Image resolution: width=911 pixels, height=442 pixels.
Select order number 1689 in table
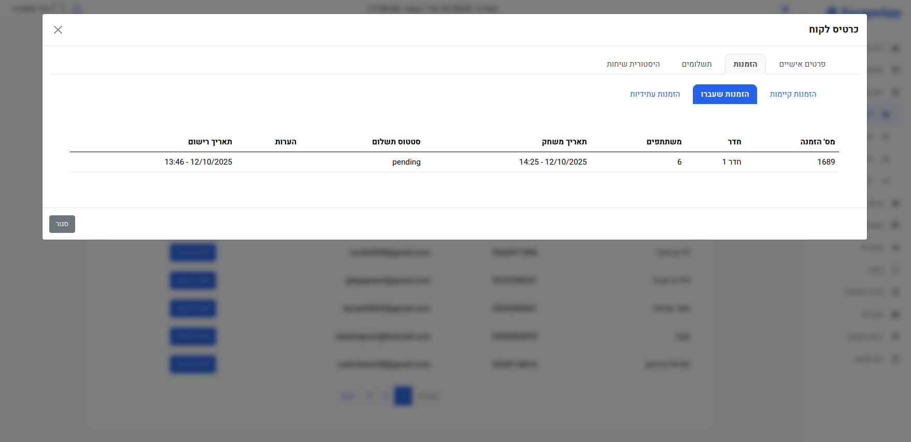pyautogui.click(x=825, y=162)
